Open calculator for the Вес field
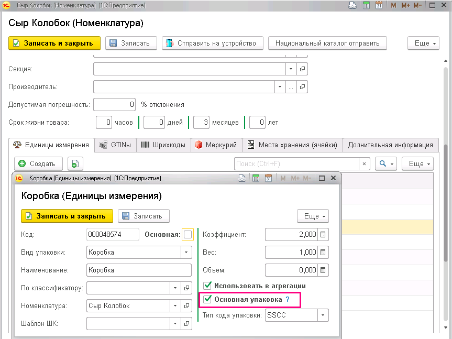452x339 pixels. [323, 252]
